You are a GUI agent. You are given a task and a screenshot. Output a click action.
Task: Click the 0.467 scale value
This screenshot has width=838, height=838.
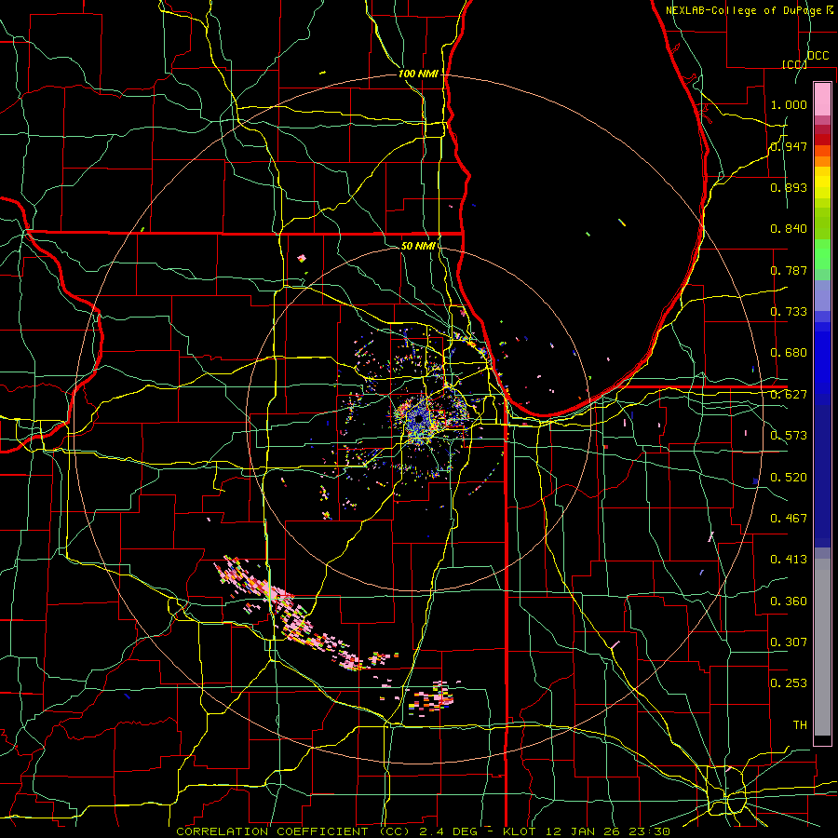(x=789, y=519)
